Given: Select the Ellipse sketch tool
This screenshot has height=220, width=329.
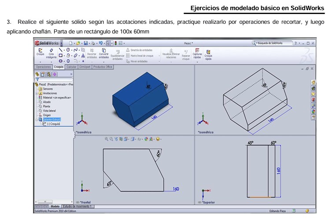Looking at the screenshot, I should click(76, 55).
